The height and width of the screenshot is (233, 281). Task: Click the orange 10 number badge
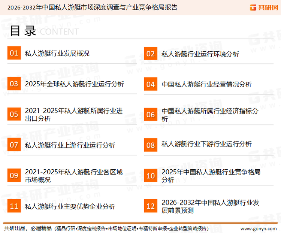pyautogui.click(x=150, y=176)
